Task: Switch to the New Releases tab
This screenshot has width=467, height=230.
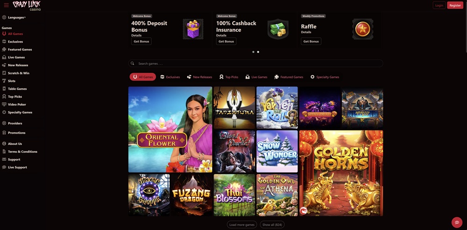Action: click(x=199, y=77)
